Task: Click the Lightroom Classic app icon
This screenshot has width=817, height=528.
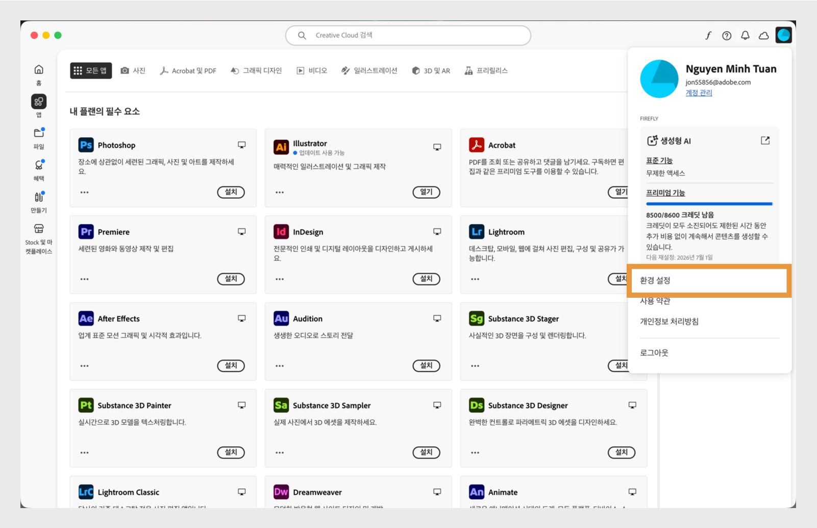Action: (x=86, y=492)
